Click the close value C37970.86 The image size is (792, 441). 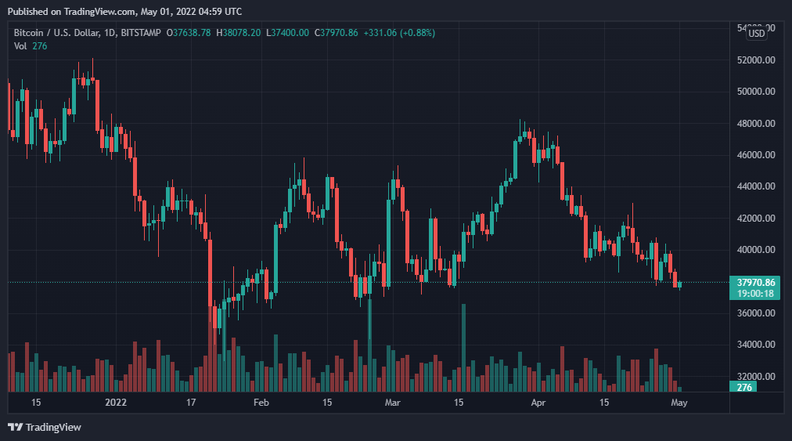(x=336, y=33)
